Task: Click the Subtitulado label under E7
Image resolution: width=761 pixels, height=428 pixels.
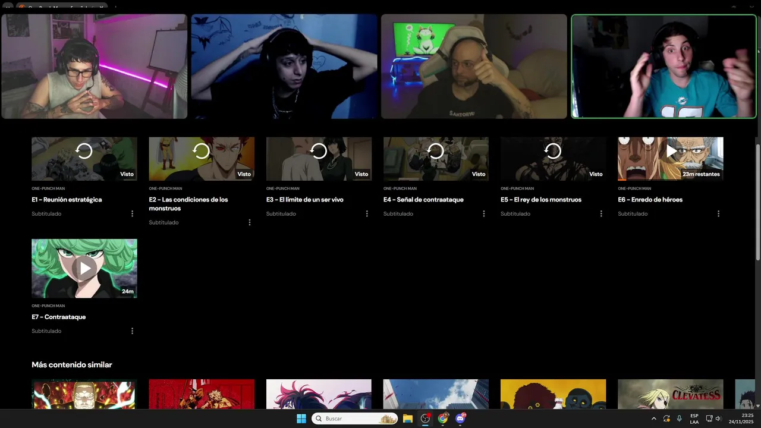Action: coord(46,331)
